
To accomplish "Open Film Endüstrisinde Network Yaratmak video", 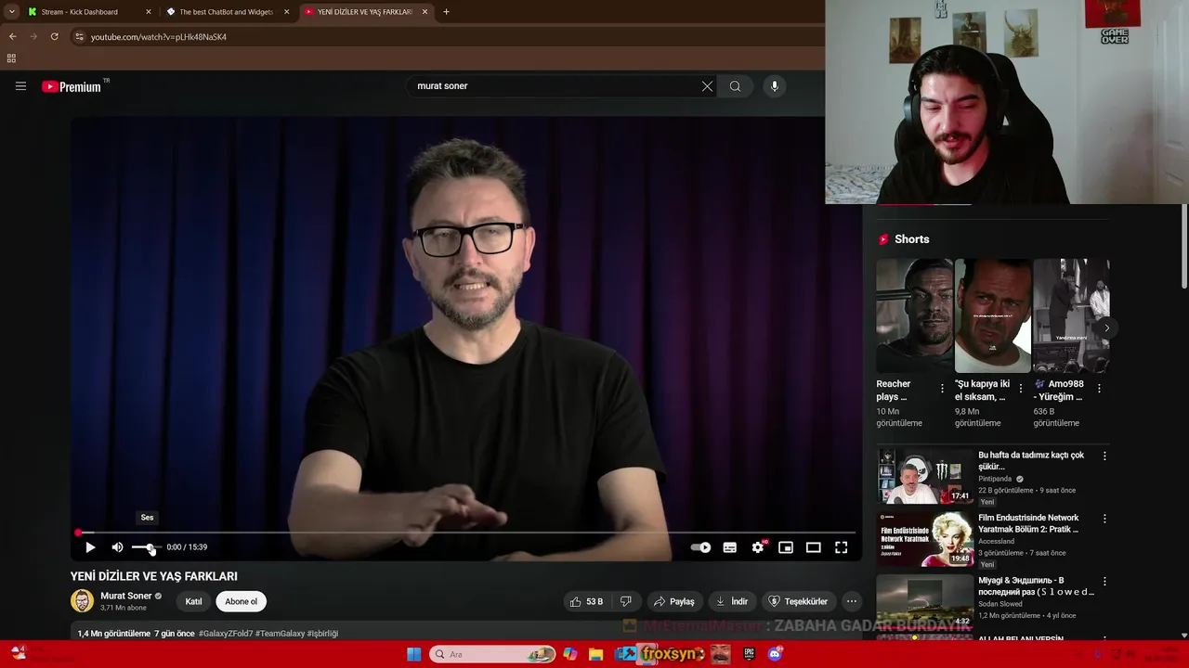I will pyautogui.click(x=925, y=539).
